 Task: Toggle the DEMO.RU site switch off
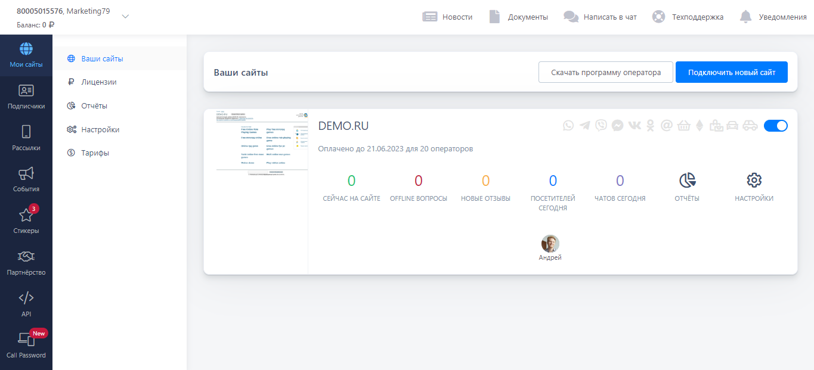tap(775, 126)
